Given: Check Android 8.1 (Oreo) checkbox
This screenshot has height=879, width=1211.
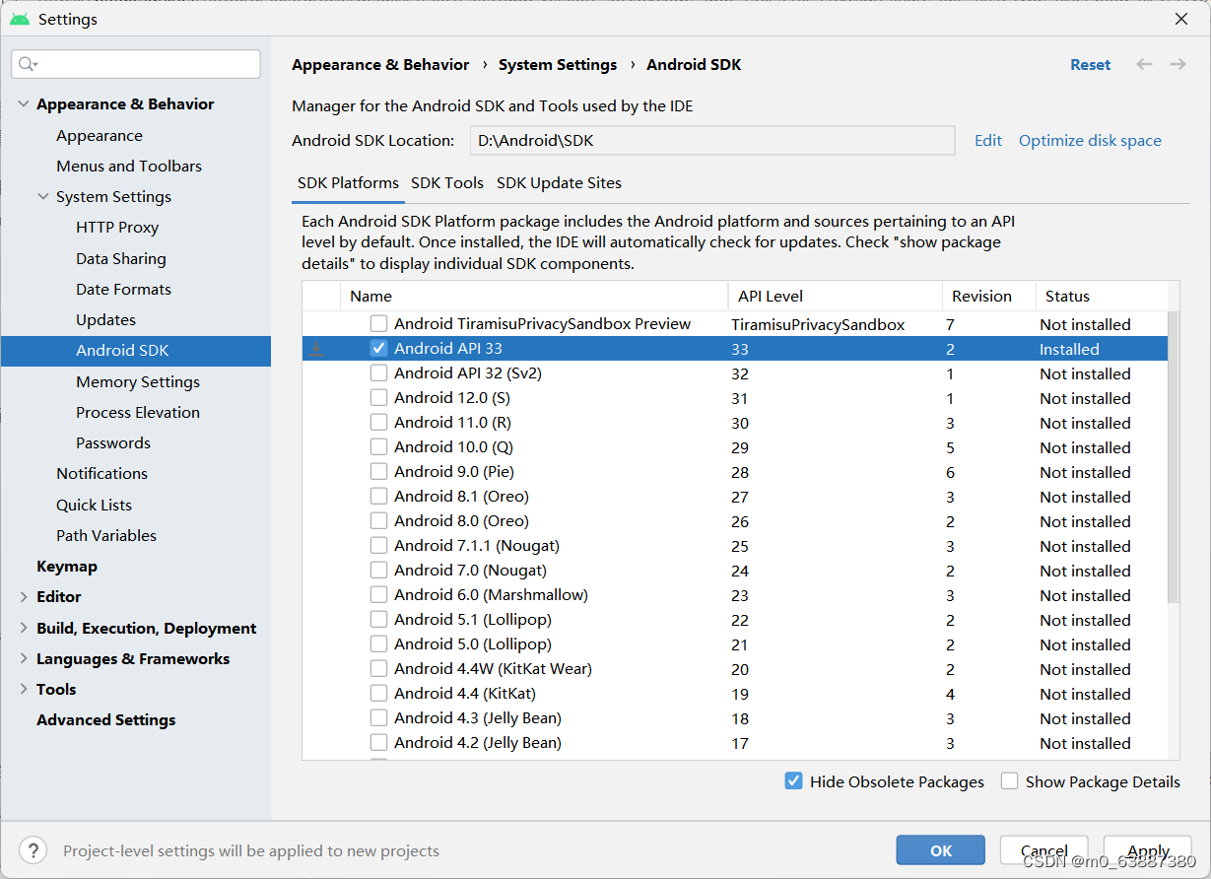Looking at the screenshot, I should [x=378, y=496].
